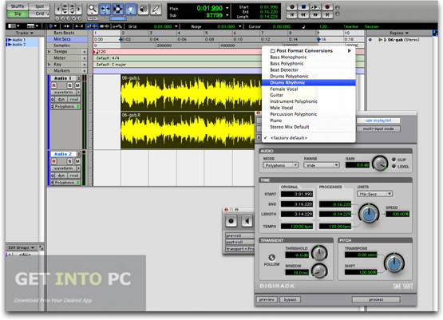
Task: Select the Zoomer magnifying glass tool
Action: coord(92,9)
